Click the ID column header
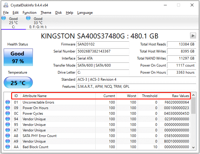The width and height of the screenshot is (200, 154). point(16,96)
